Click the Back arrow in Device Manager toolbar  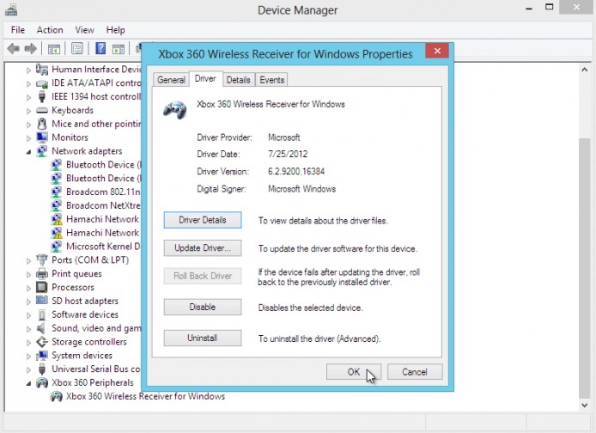tap(14, 49)
